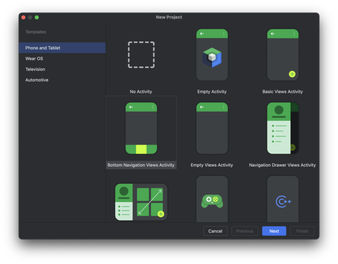Select the No Activity dashed-box template

pyautogui.click(x=141, y=55)
